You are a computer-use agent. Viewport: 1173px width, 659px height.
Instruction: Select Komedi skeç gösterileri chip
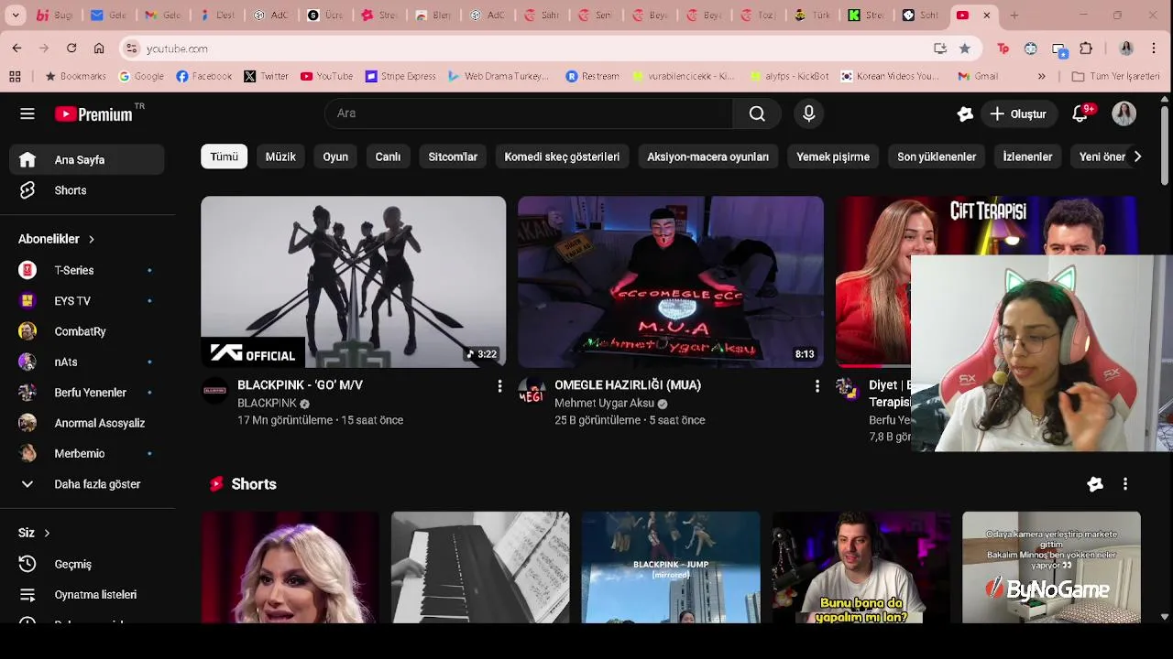click(x=562, y=157)
